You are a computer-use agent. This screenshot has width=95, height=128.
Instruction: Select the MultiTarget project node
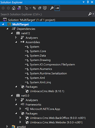point(21,24)
